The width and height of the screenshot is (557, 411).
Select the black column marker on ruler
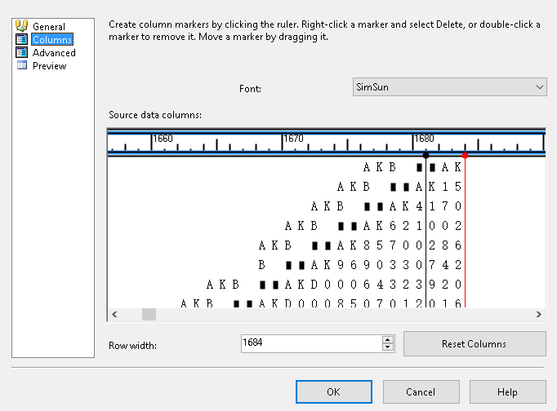point(426,155)
